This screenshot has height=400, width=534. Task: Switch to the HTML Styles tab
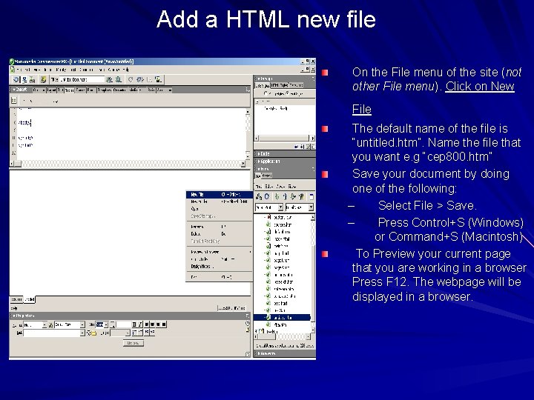click(x=280, y=85)
